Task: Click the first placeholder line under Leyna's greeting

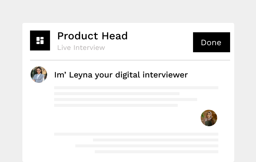Action: [x=136, y=88]
